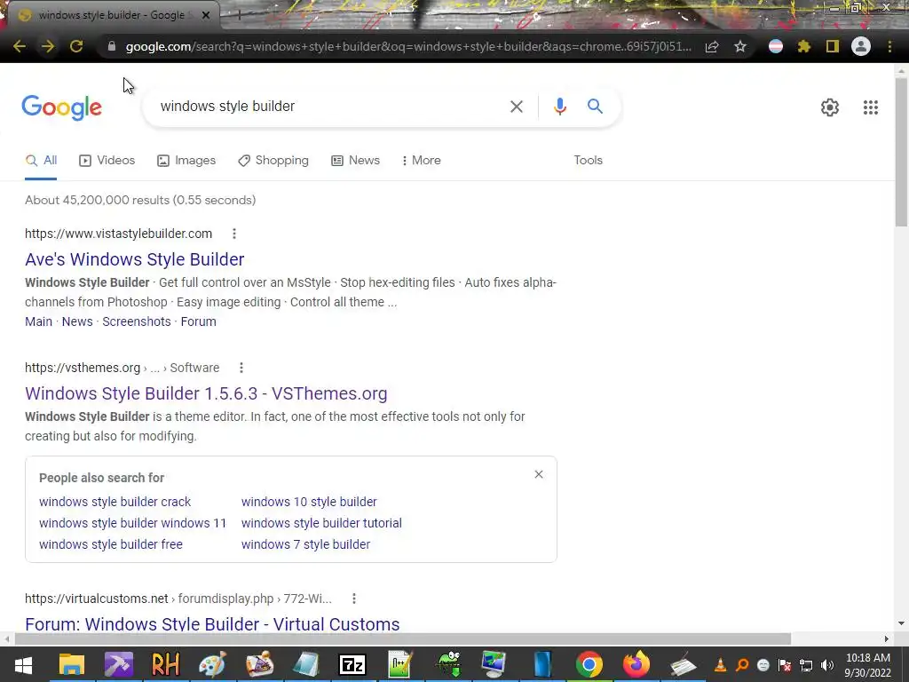Viewport: 909px width, 682px height.
Task: Open the vsthemes.org result options menu
Action: pyautogui.click(x=241, y=368)
